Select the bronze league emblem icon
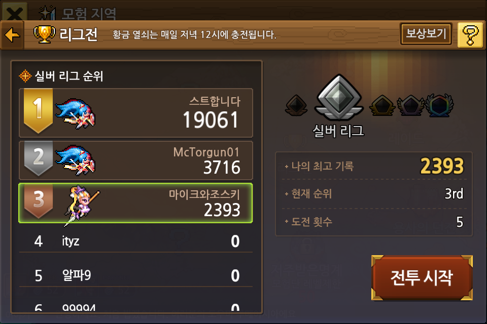 click(296, 105)
